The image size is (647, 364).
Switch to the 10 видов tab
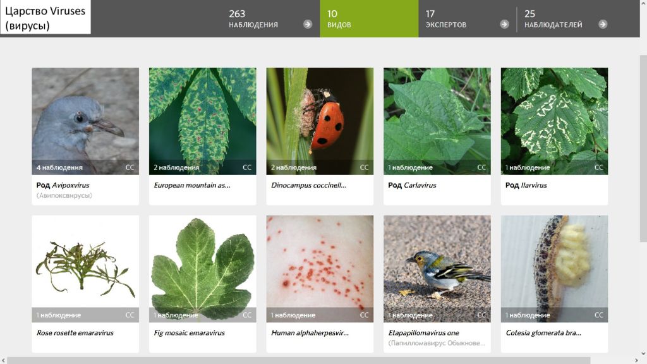tap(369, 18)
